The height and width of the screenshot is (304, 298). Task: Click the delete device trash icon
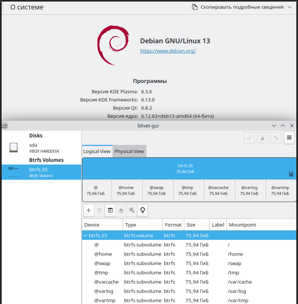pos(100,210)
